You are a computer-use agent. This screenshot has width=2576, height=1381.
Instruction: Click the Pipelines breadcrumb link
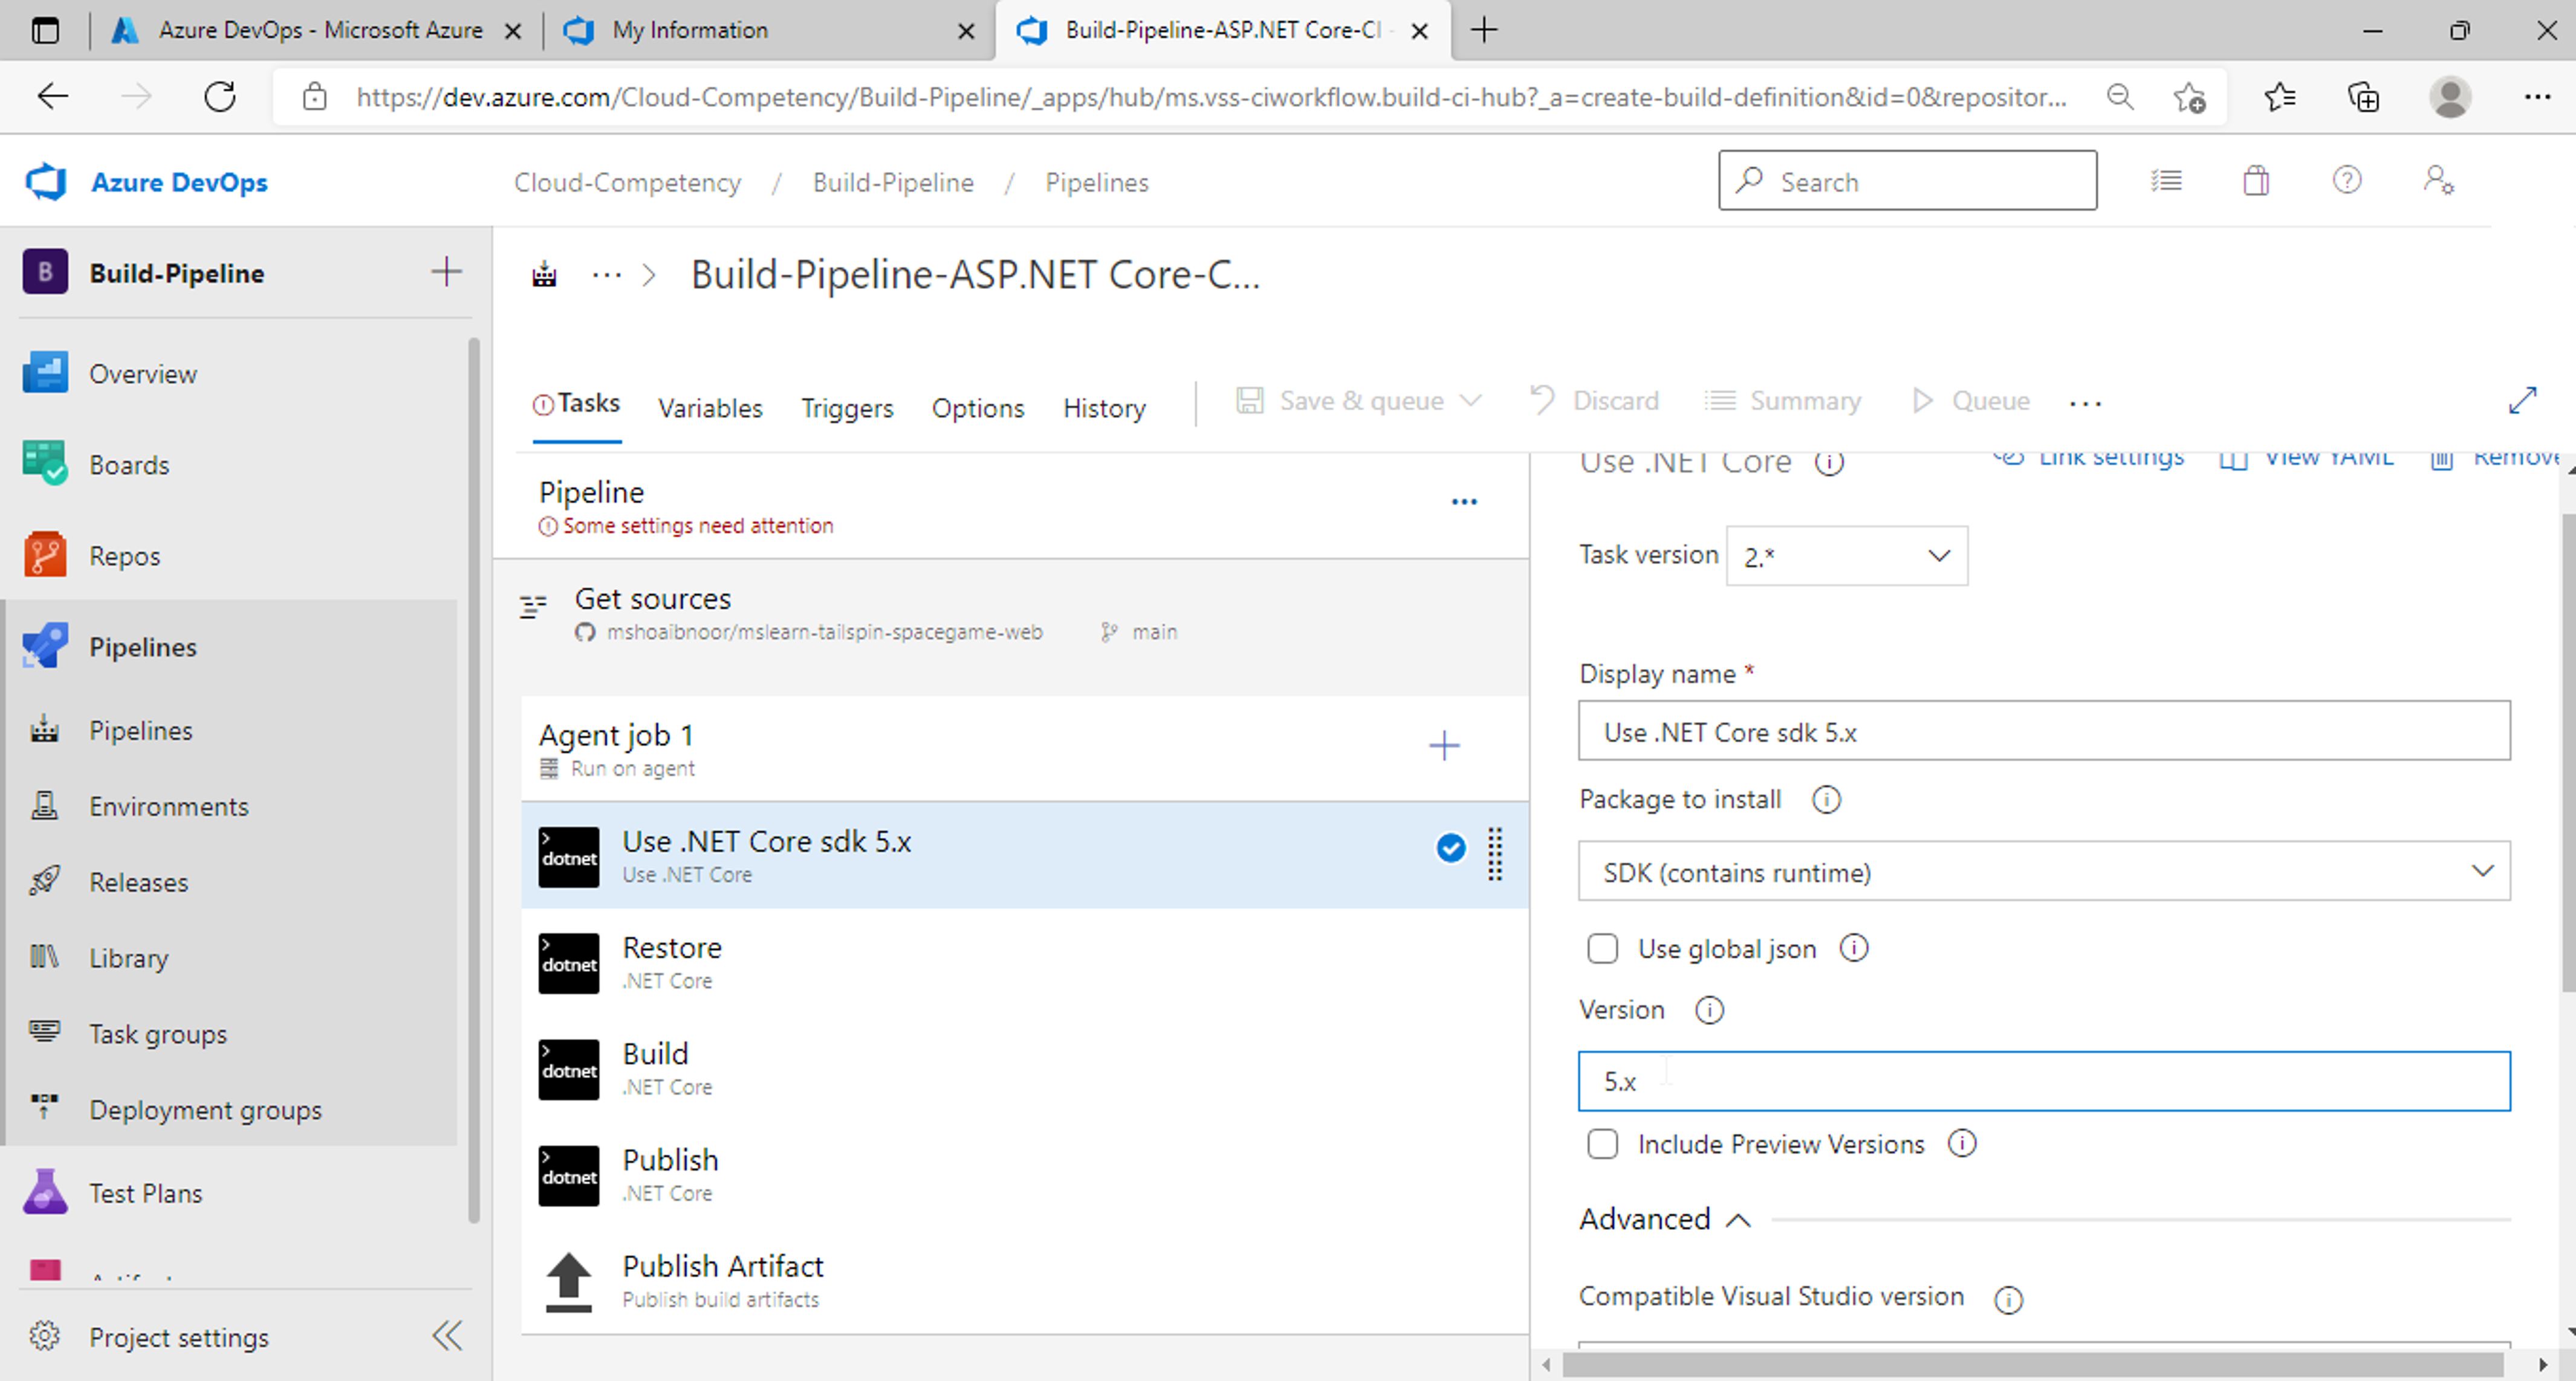pos(1097,182)
